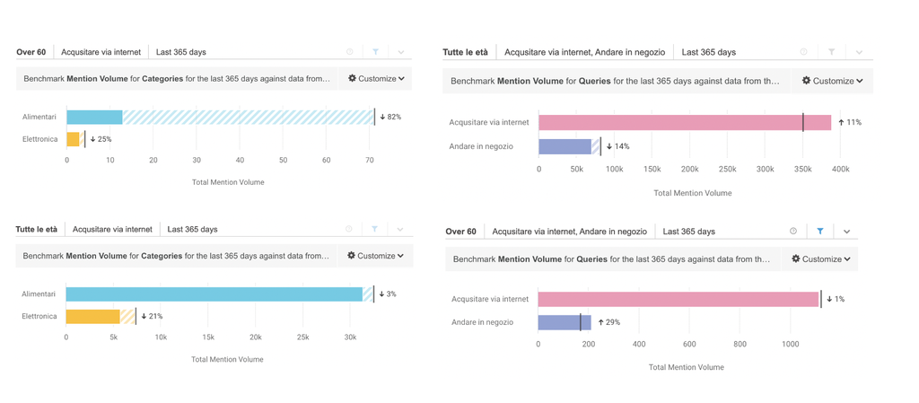Click filter icon in Tutte le età Categories panel
Screen dimensions: 919x403
click(374, 229)
